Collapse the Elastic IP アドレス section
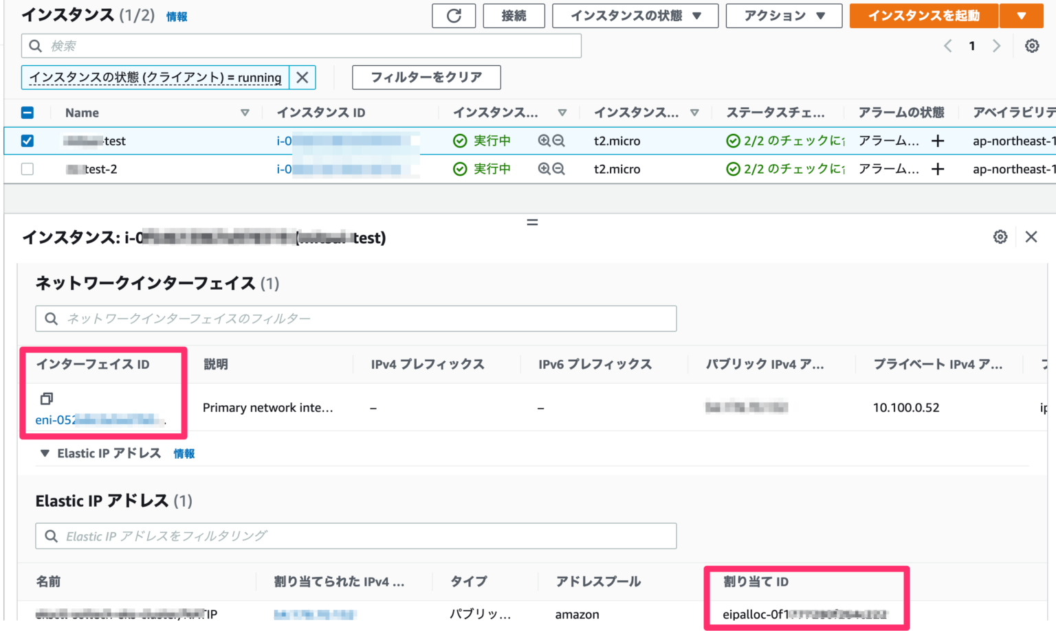The image size is (1056, 631). pyautogui.click(x=45, y=453)
